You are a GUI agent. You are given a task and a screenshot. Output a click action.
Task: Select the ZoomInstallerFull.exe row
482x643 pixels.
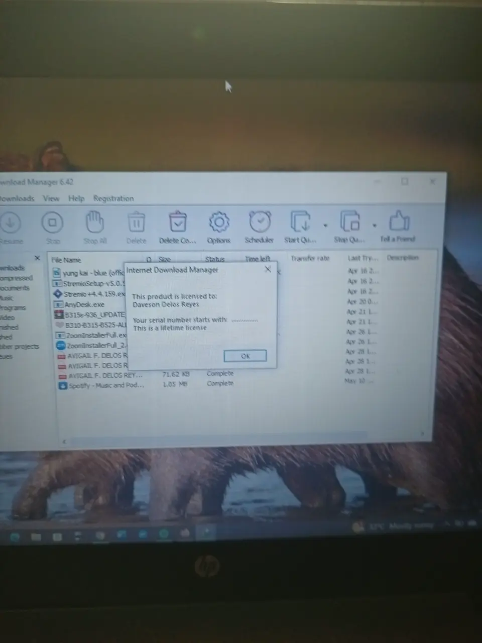[x=90, y=335]
